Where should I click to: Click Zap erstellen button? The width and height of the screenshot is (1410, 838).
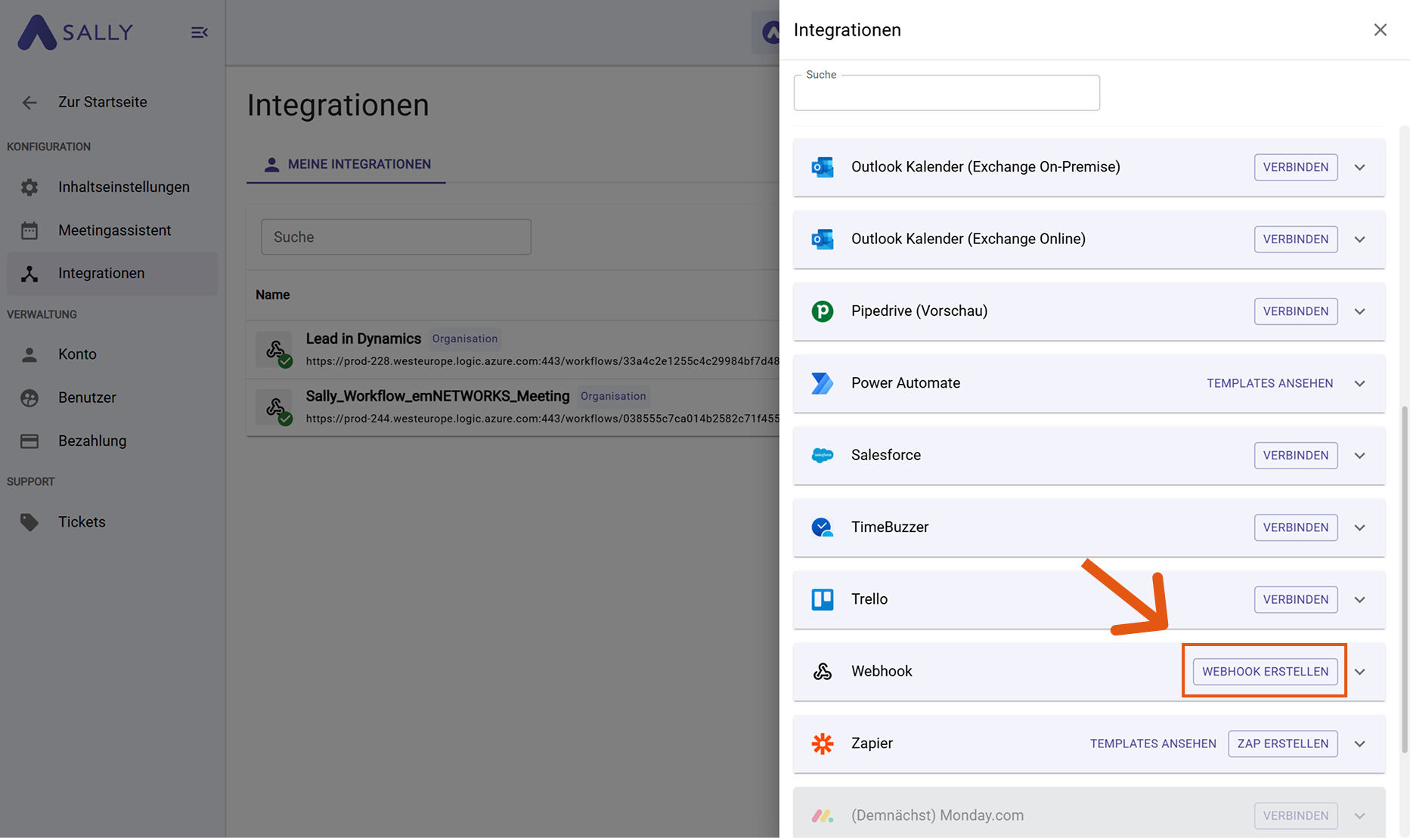click(1283, 744)
